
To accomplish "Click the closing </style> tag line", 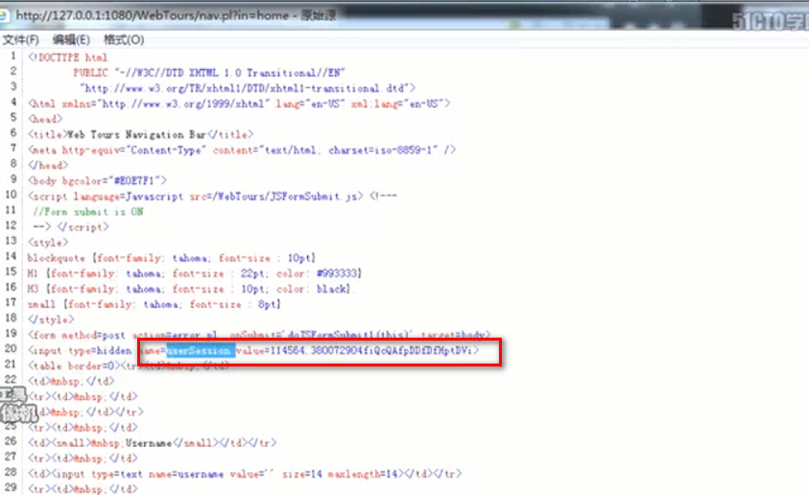I will tap(51, 319).
